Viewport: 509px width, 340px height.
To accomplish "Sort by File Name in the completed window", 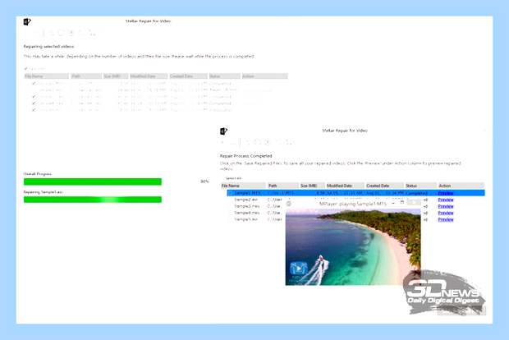I will 243,186.
